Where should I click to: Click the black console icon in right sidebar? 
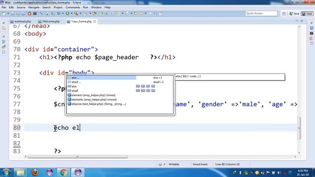(x=312, y=33)
